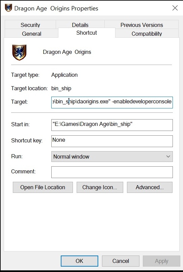Screen dimensions: 183x272
Task: Open the Details tab
Action: (80, 25)
